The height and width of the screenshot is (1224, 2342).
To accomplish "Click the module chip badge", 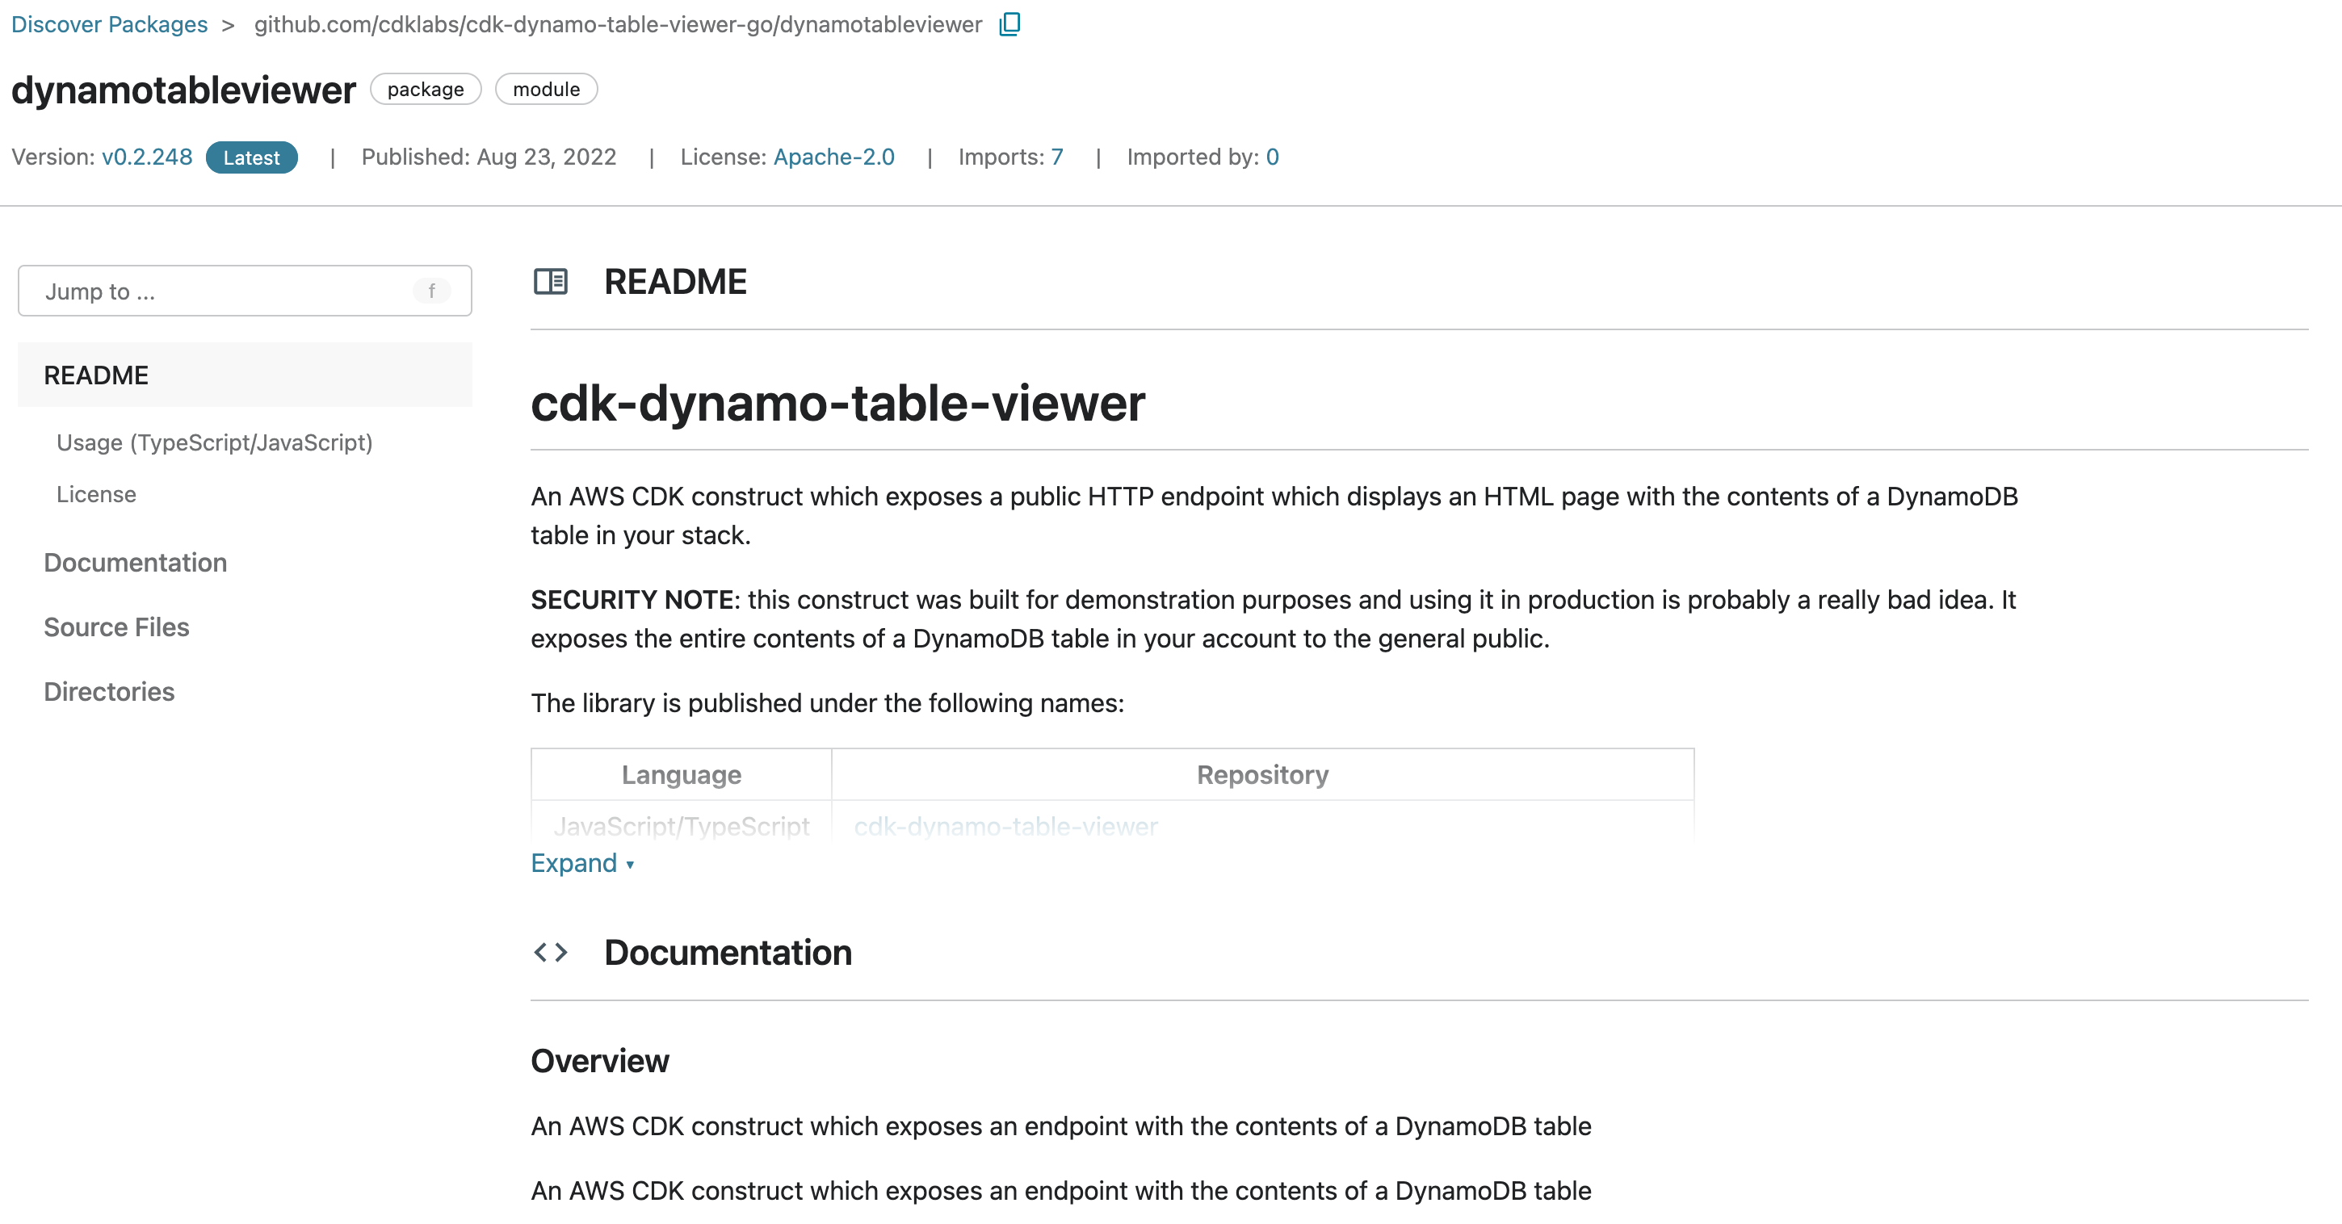I will coord(547,89).
